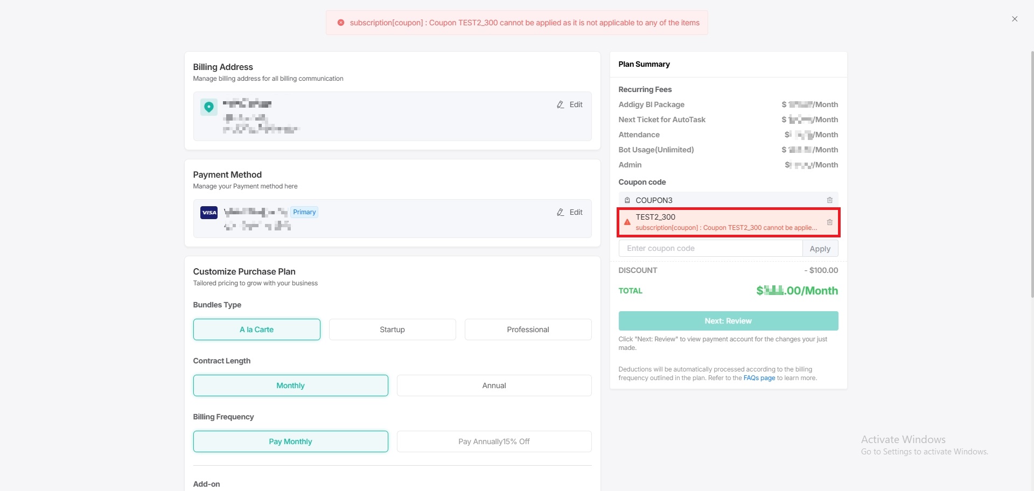
Task: Remove the TEST2_300 coupon via trash icon
Action: (829, 222)
